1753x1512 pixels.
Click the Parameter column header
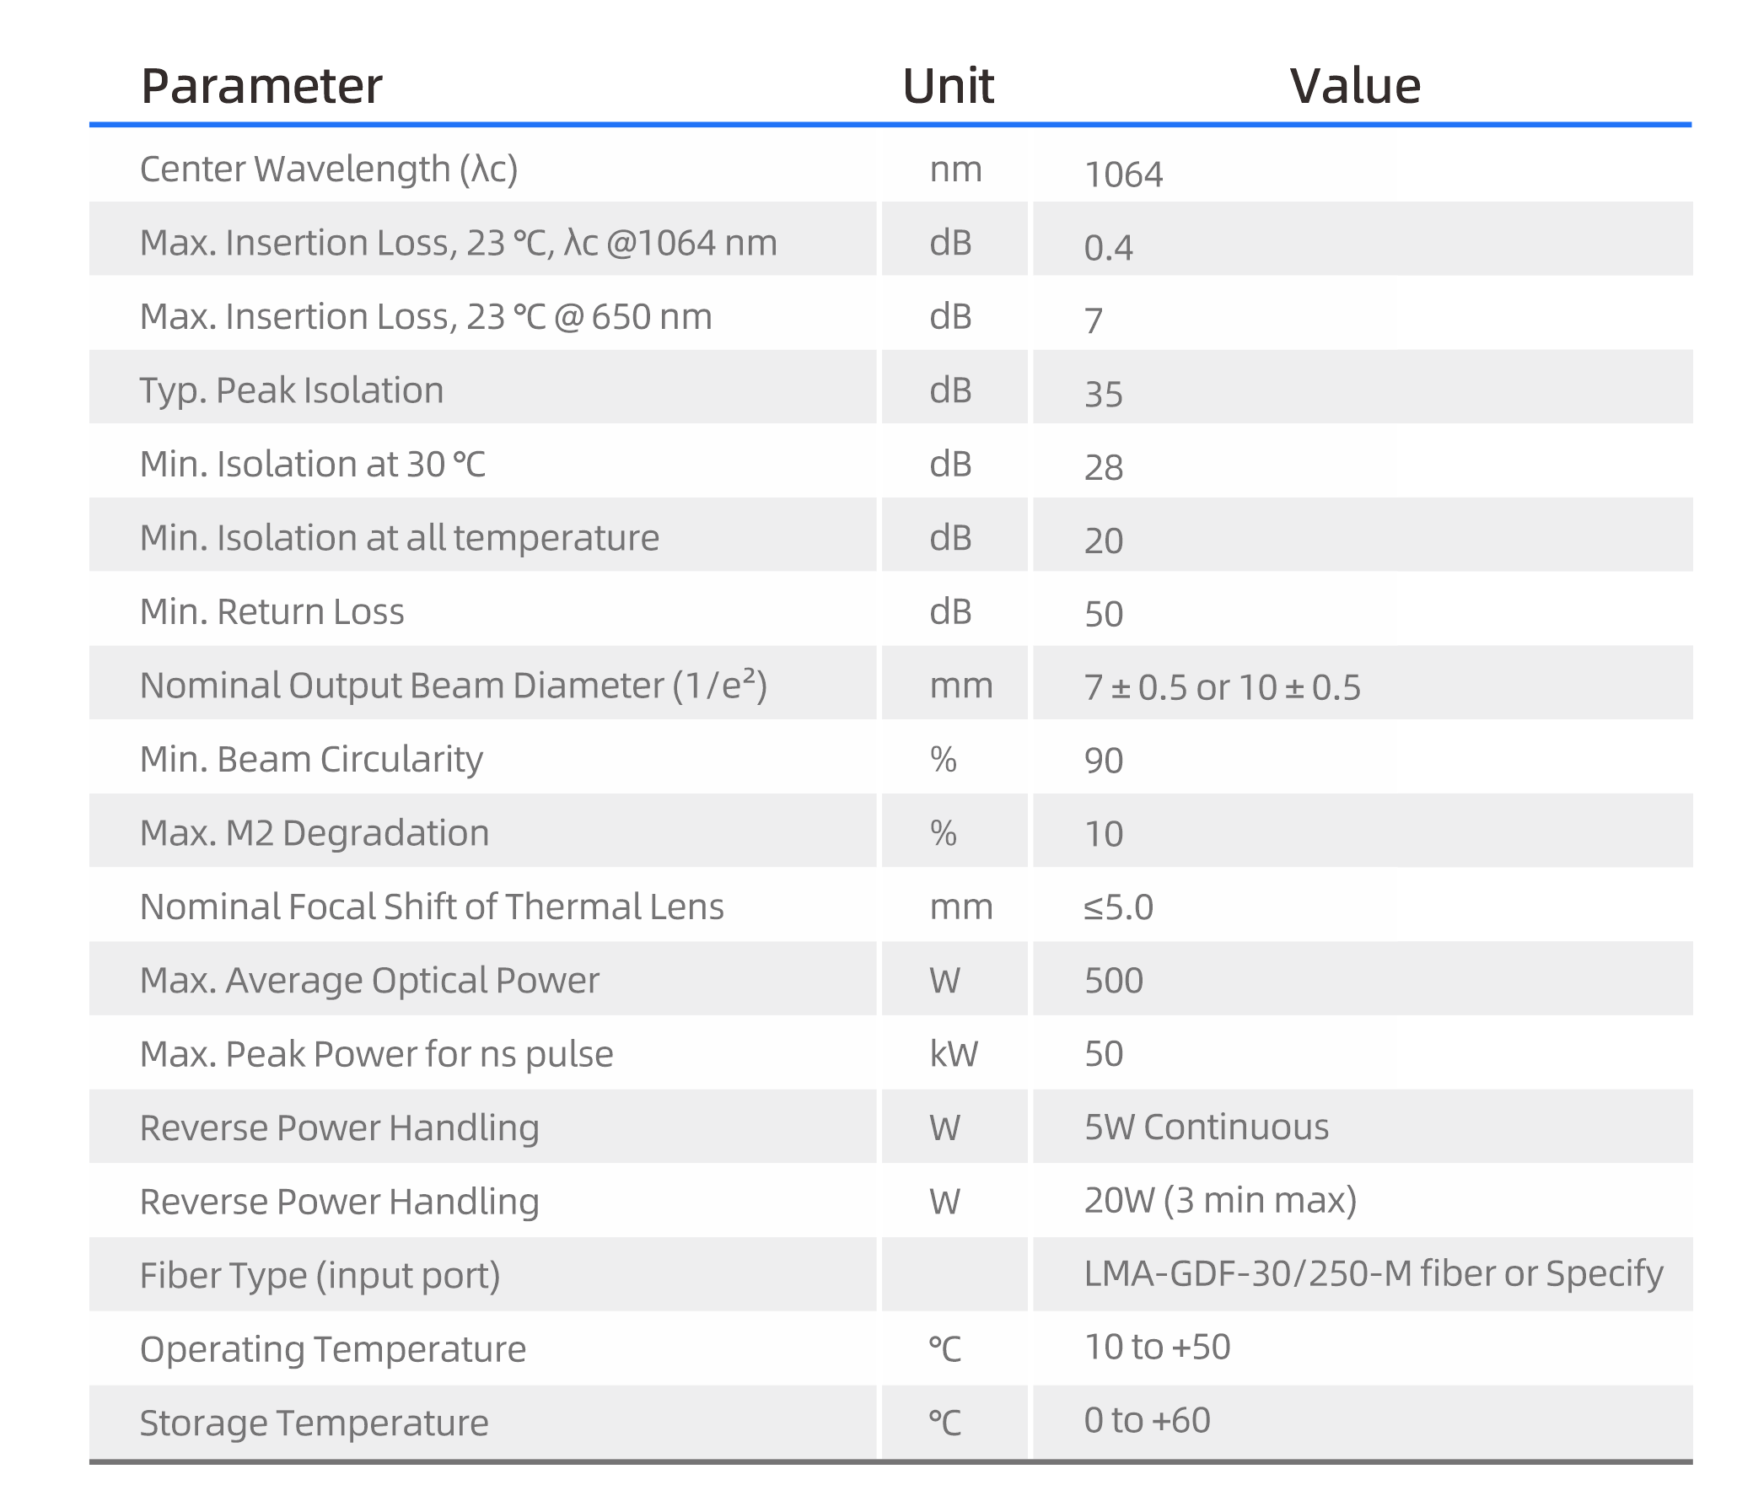click(261, 86)
